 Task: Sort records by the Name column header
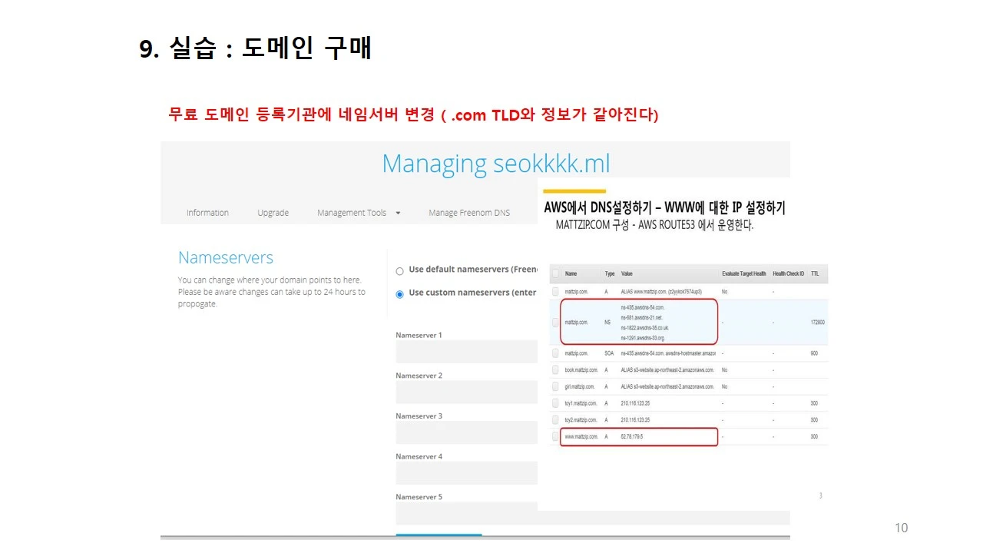572,273
